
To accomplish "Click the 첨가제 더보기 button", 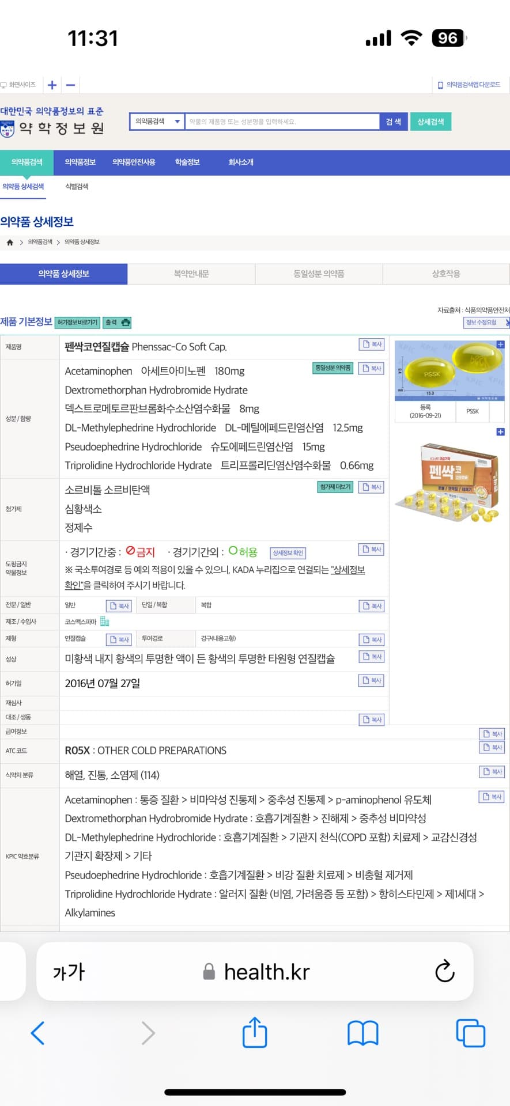I will tap(335, 487).
